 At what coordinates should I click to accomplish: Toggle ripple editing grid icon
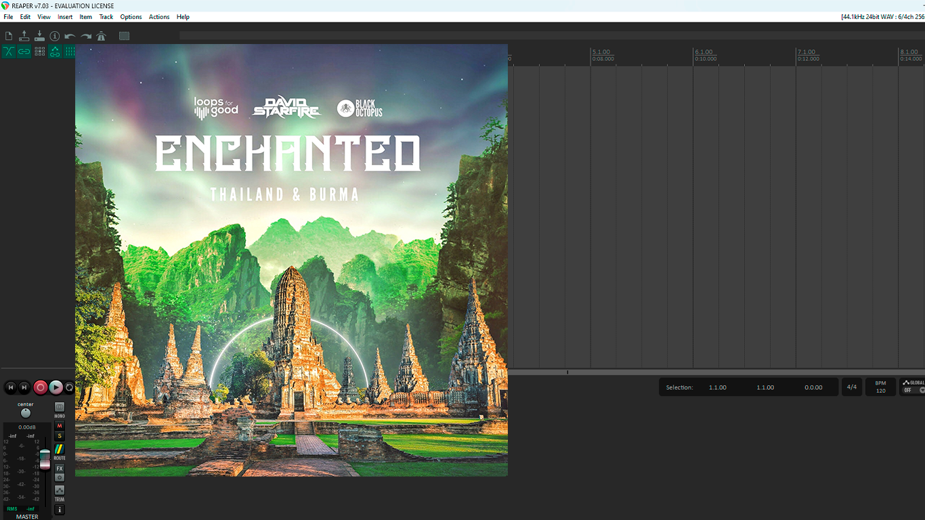click(x=40, y=51)
